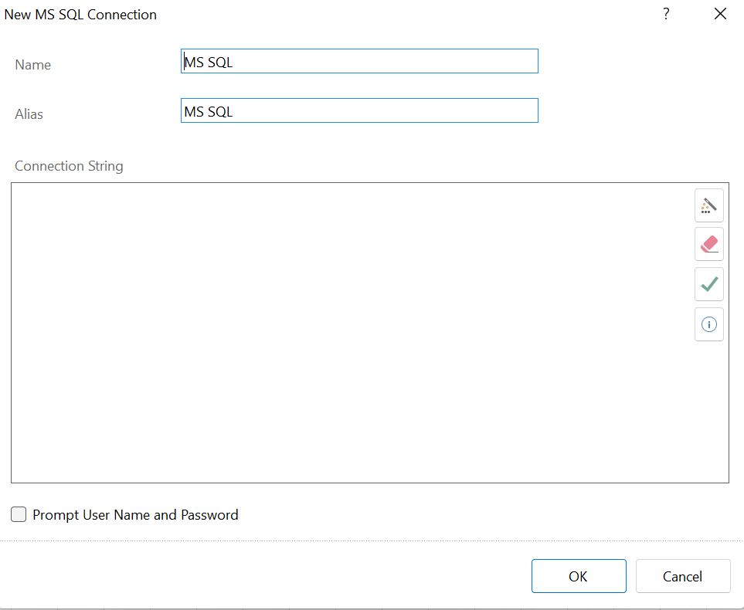Click the Prompt User Name and Password label
This screenshot has height=610, width=744.
coord(135,515)
